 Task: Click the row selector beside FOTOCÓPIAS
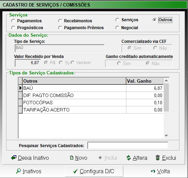(21, 103)
